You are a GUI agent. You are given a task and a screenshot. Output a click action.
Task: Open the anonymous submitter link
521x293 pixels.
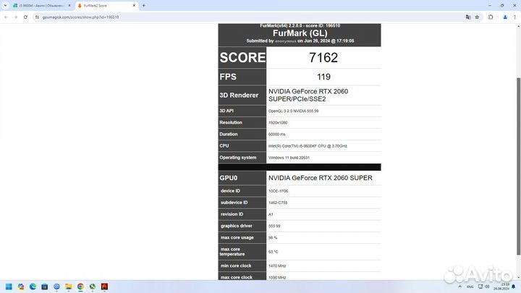(285, 41)
